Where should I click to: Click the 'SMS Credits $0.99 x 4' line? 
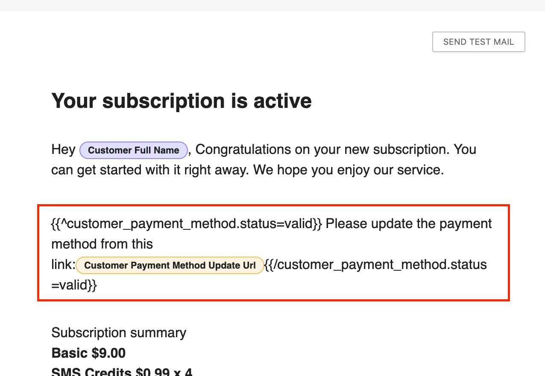coord(122,372)
